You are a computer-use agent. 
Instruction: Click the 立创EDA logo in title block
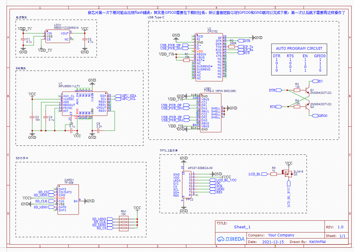pos(230,239)
